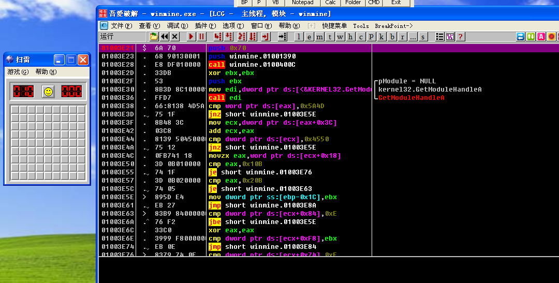
Task: Launch Notepad from top button bar
Action: (303, 3)
